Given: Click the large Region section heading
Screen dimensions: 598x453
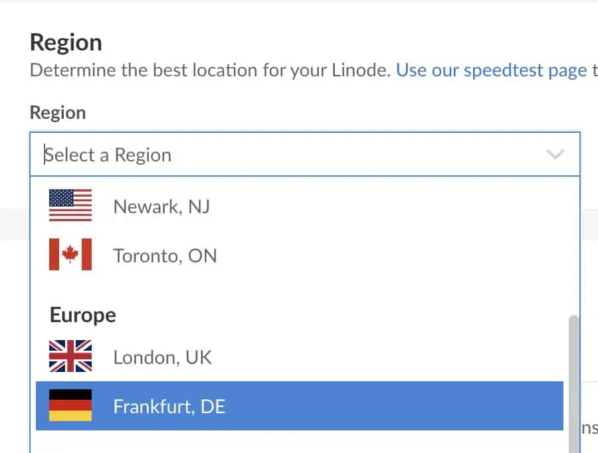Looking at the screenshot, I should tap(66, 43).
